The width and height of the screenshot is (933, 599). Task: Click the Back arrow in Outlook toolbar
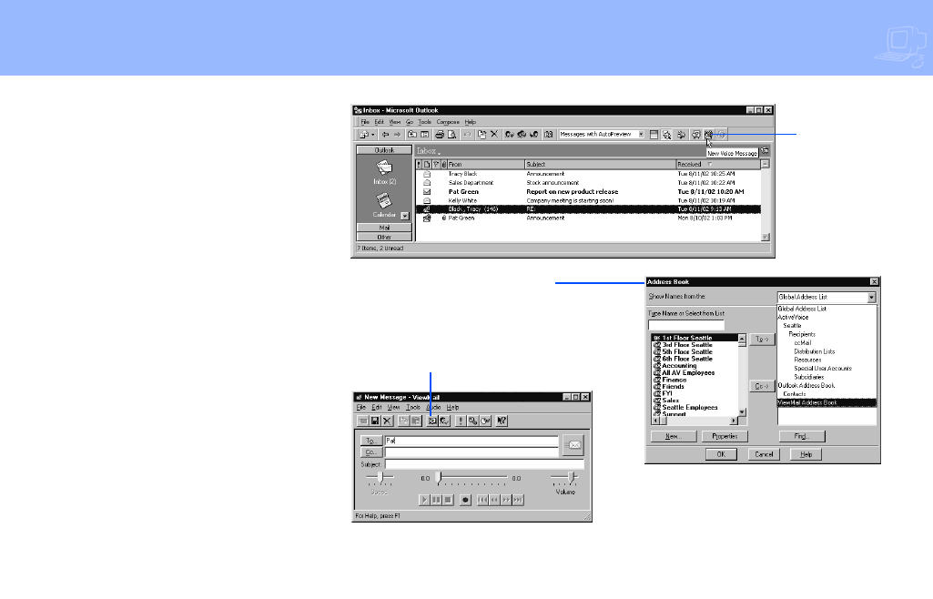(385, 135)
